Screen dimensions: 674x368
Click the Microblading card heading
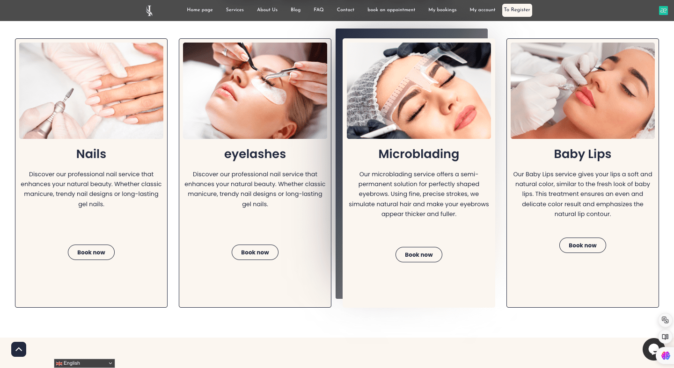click(x=419, y=154)
